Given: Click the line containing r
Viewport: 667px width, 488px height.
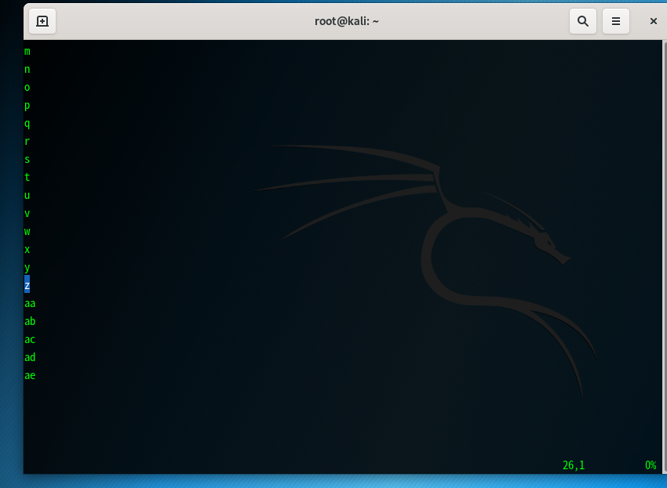Looking at the screenshot, I should pyautogui.click(x=27, y=142).
